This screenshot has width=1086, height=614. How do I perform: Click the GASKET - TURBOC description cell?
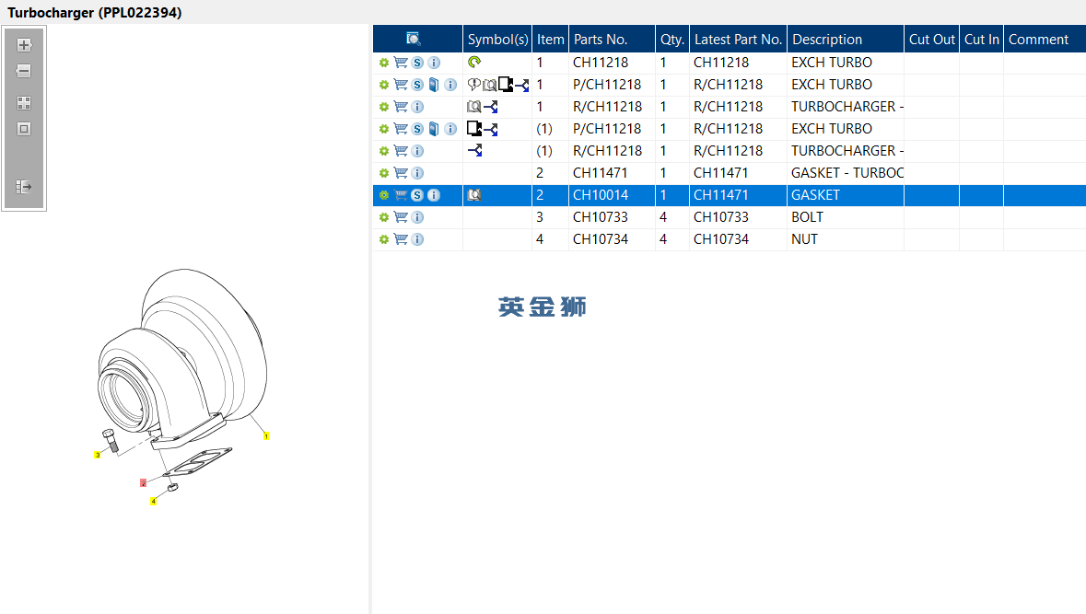coord(847,173)
